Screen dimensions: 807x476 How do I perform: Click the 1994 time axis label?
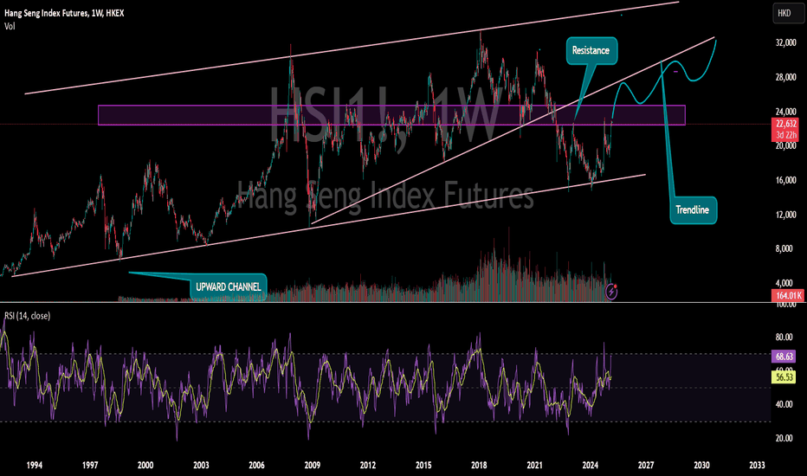click(x=35, y=466)
